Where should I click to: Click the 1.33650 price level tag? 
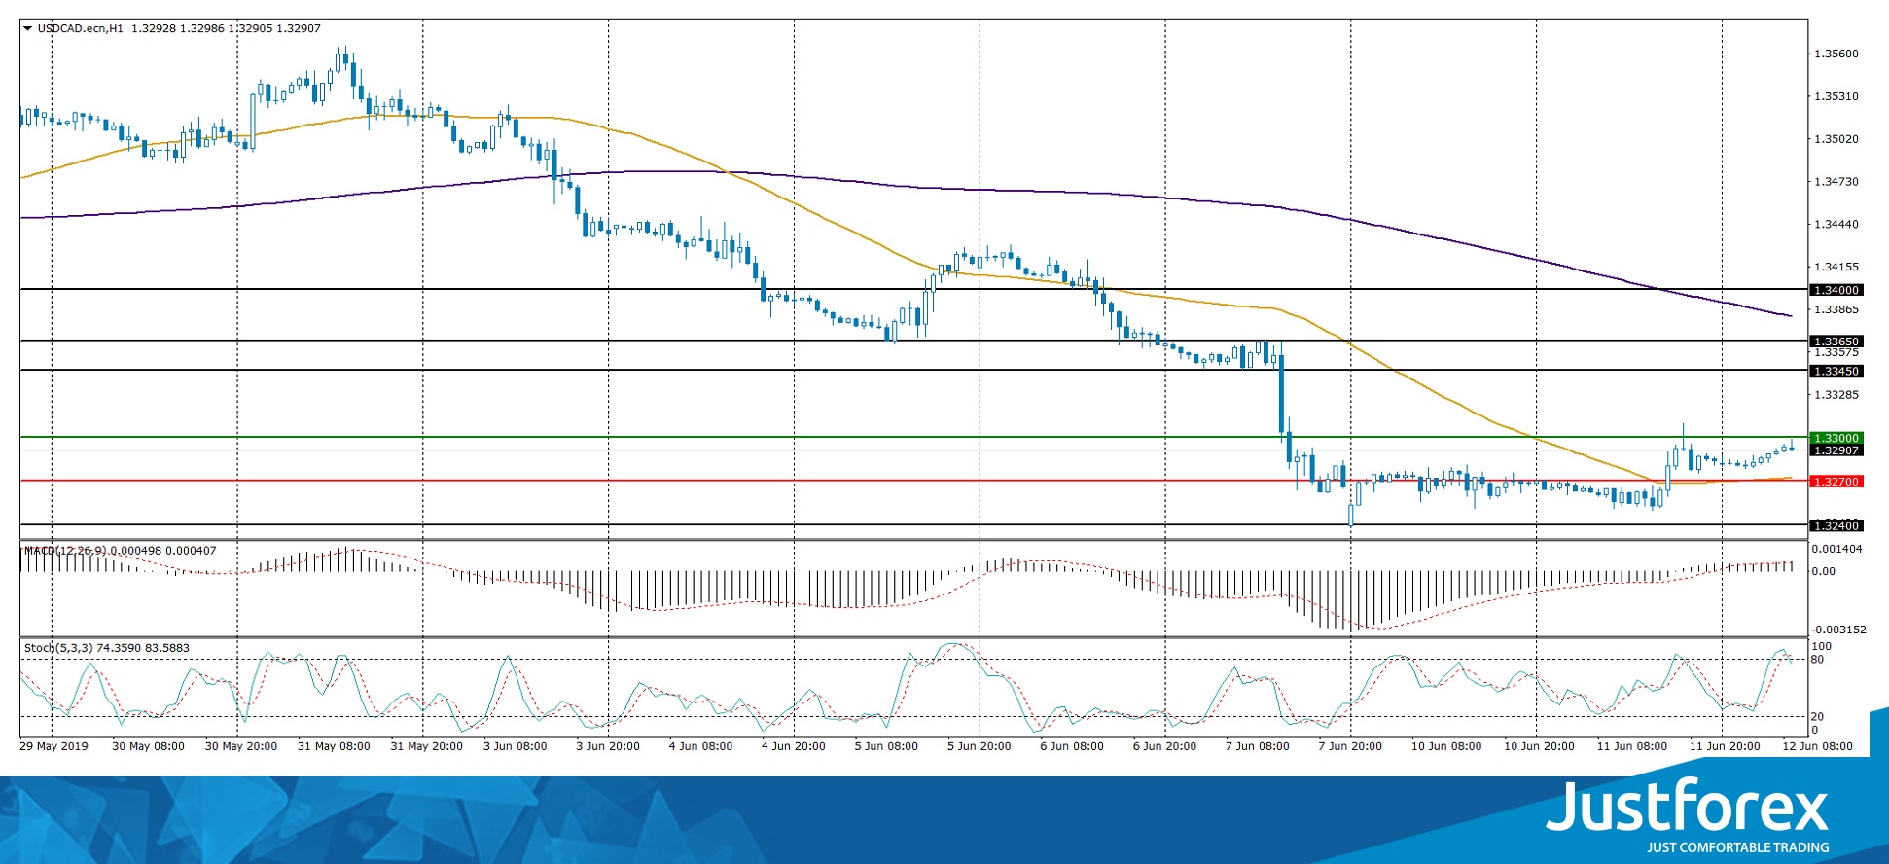pyautogui.click(x=1836, y=342)
